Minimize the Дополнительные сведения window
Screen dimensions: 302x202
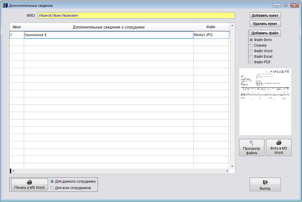[x=277, y=6]
